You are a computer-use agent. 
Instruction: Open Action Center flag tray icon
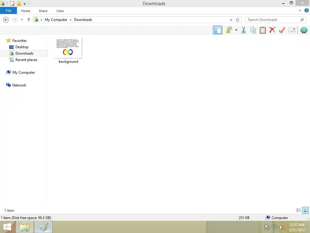[x=267, y=227]
